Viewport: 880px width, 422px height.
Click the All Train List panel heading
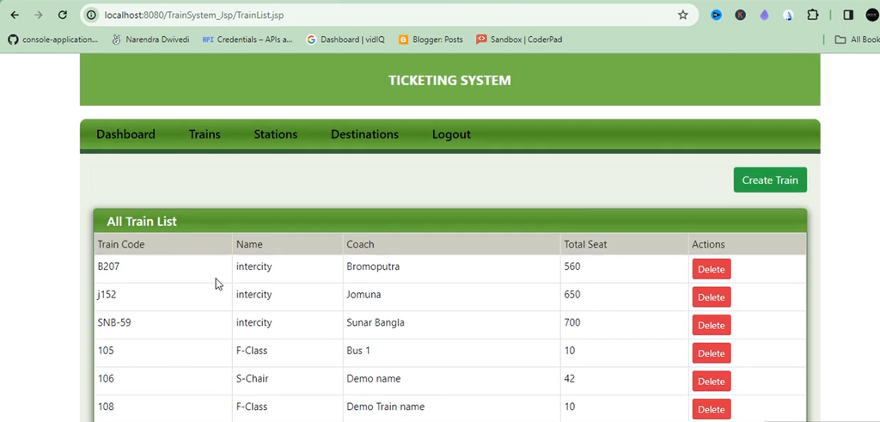click(142, 221)
